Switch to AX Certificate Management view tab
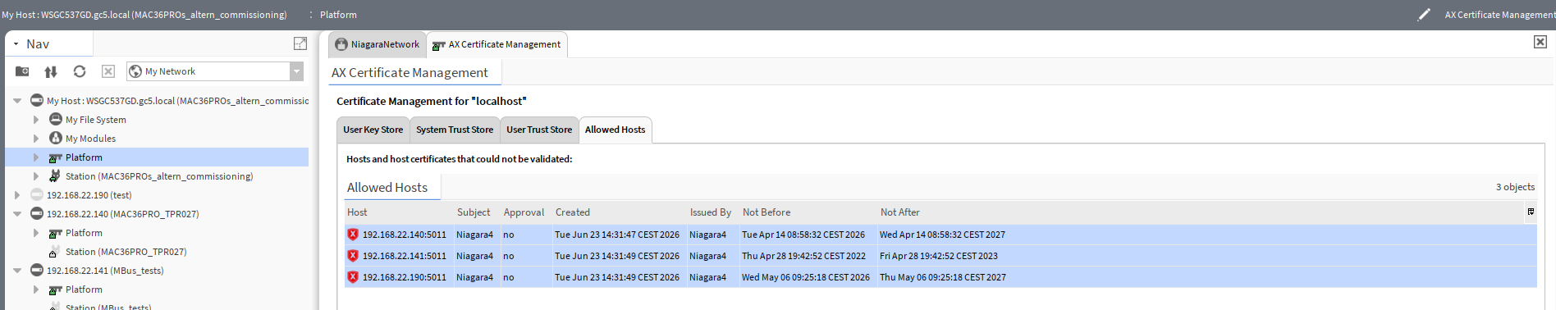The image size is (1556, 310). point(497,44)
